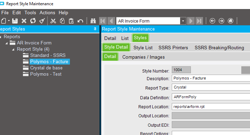Collapse the Reports root node
This screenshot has height=135, width=250.
coord(0,37)
